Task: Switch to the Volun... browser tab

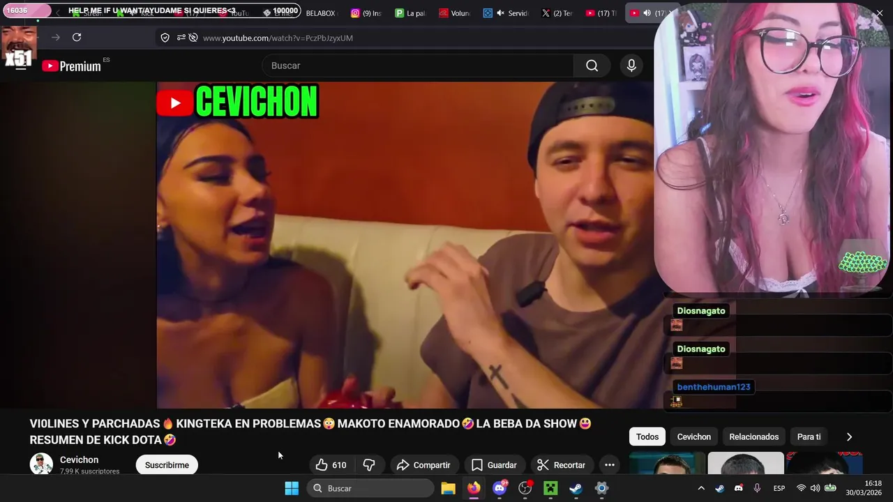Action: click(454, 13)
